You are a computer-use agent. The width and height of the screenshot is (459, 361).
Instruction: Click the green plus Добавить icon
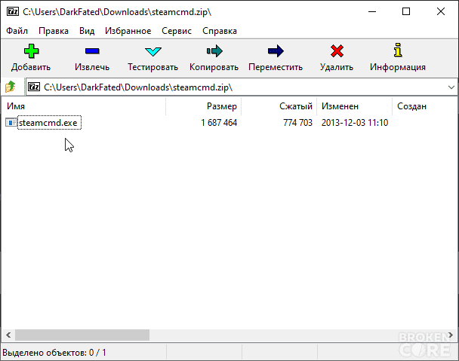coord(31,51)
